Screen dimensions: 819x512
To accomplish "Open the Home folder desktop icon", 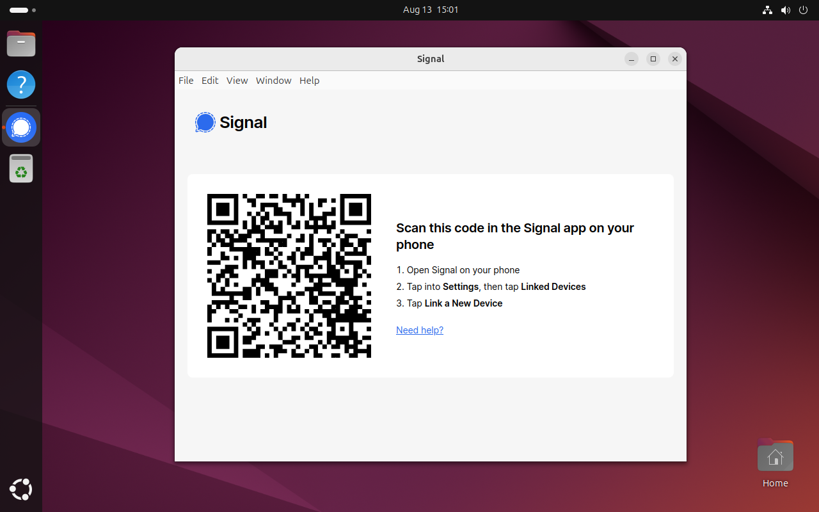I will click(775, 464).
